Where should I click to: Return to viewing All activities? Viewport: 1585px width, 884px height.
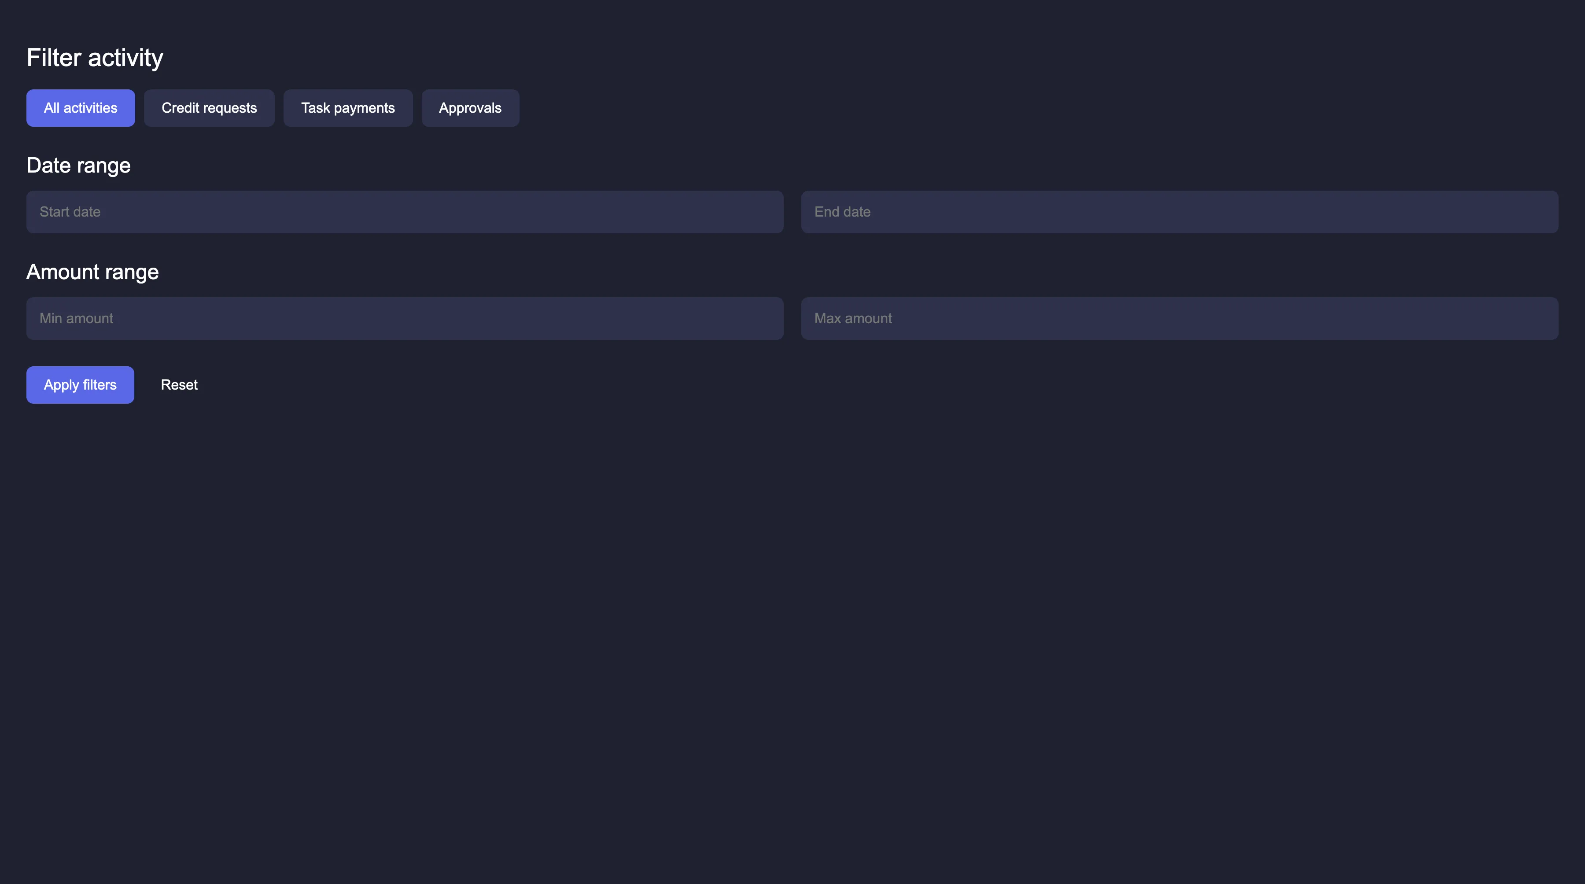tap(80, 108)
